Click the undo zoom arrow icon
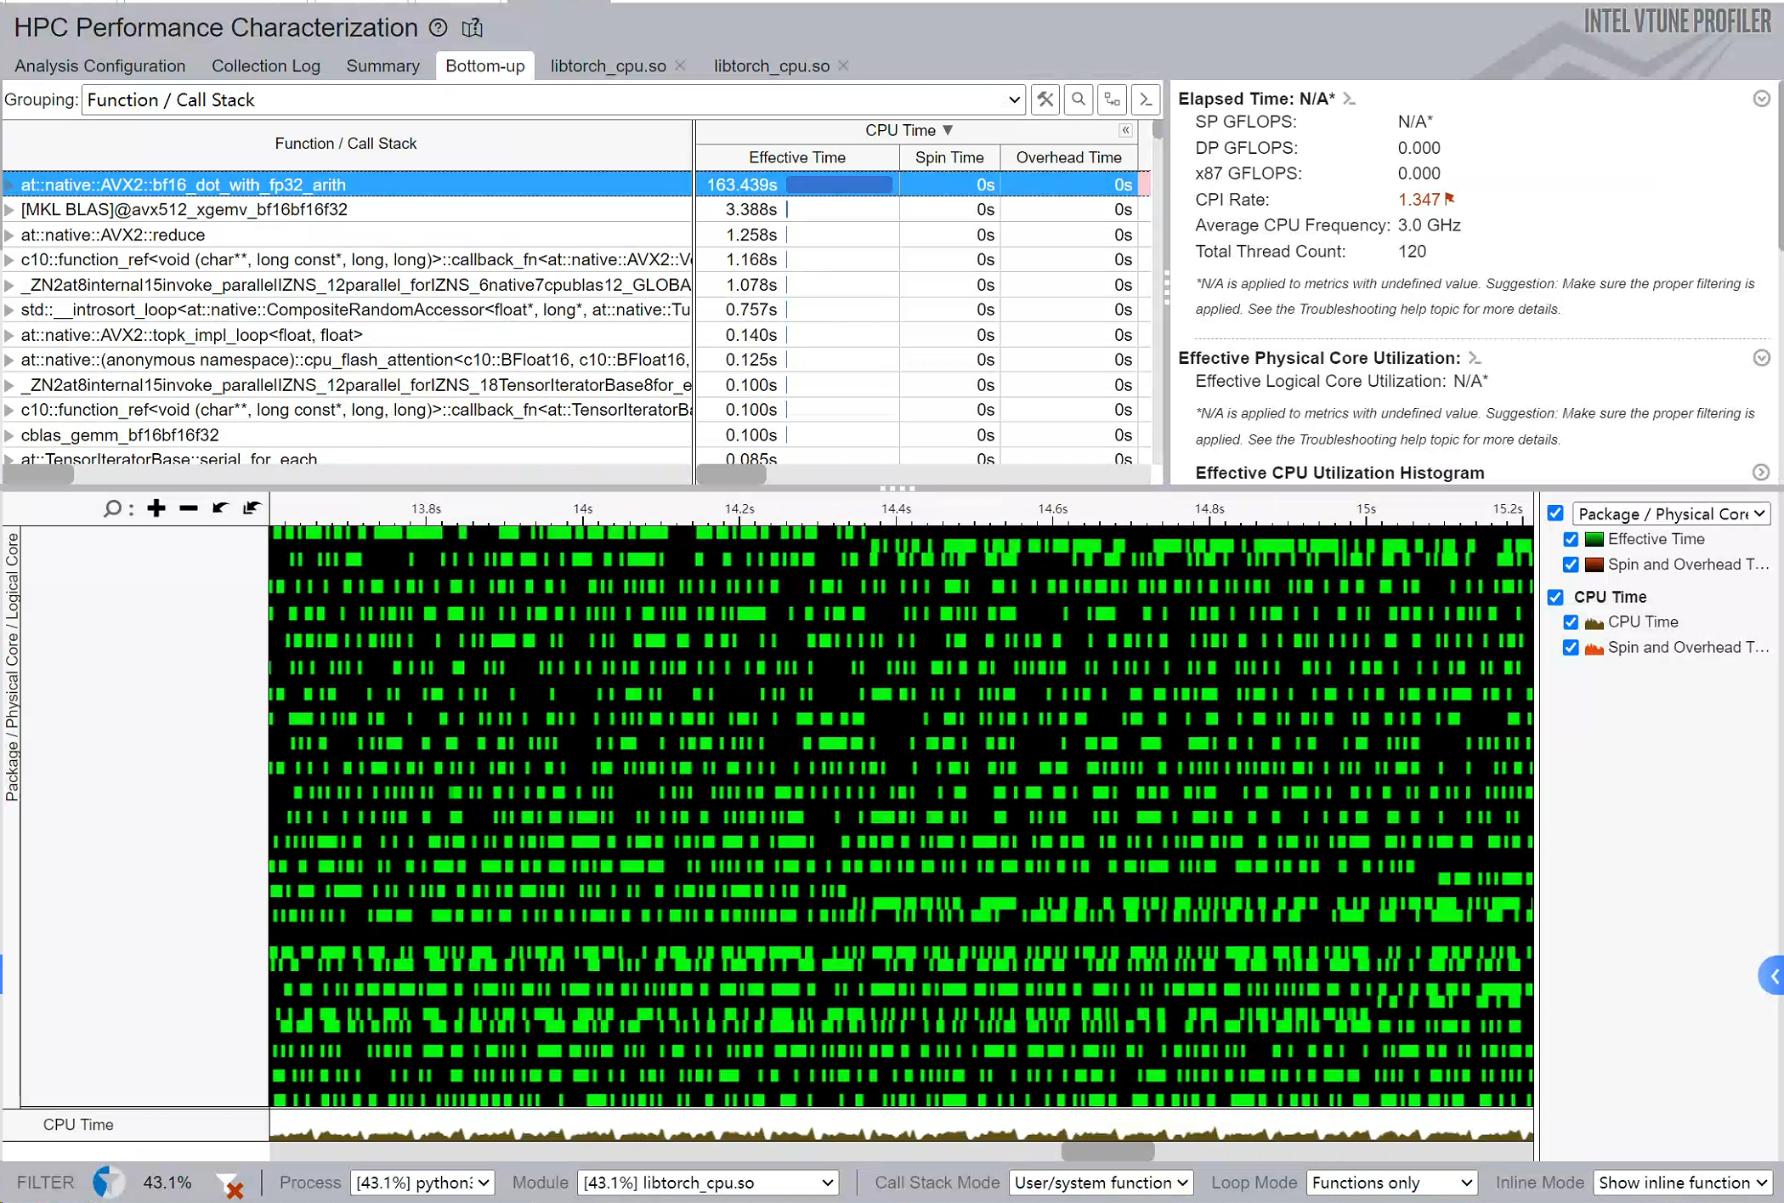Screen dimensions: 1784x1203 [220, 508]
